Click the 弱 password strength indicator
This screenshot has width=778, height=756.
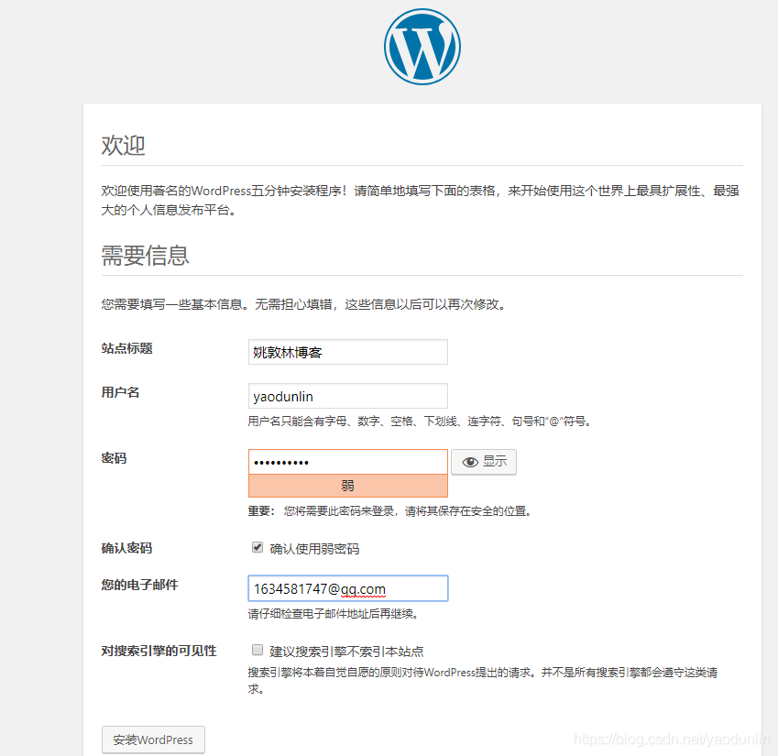[348, 486]
